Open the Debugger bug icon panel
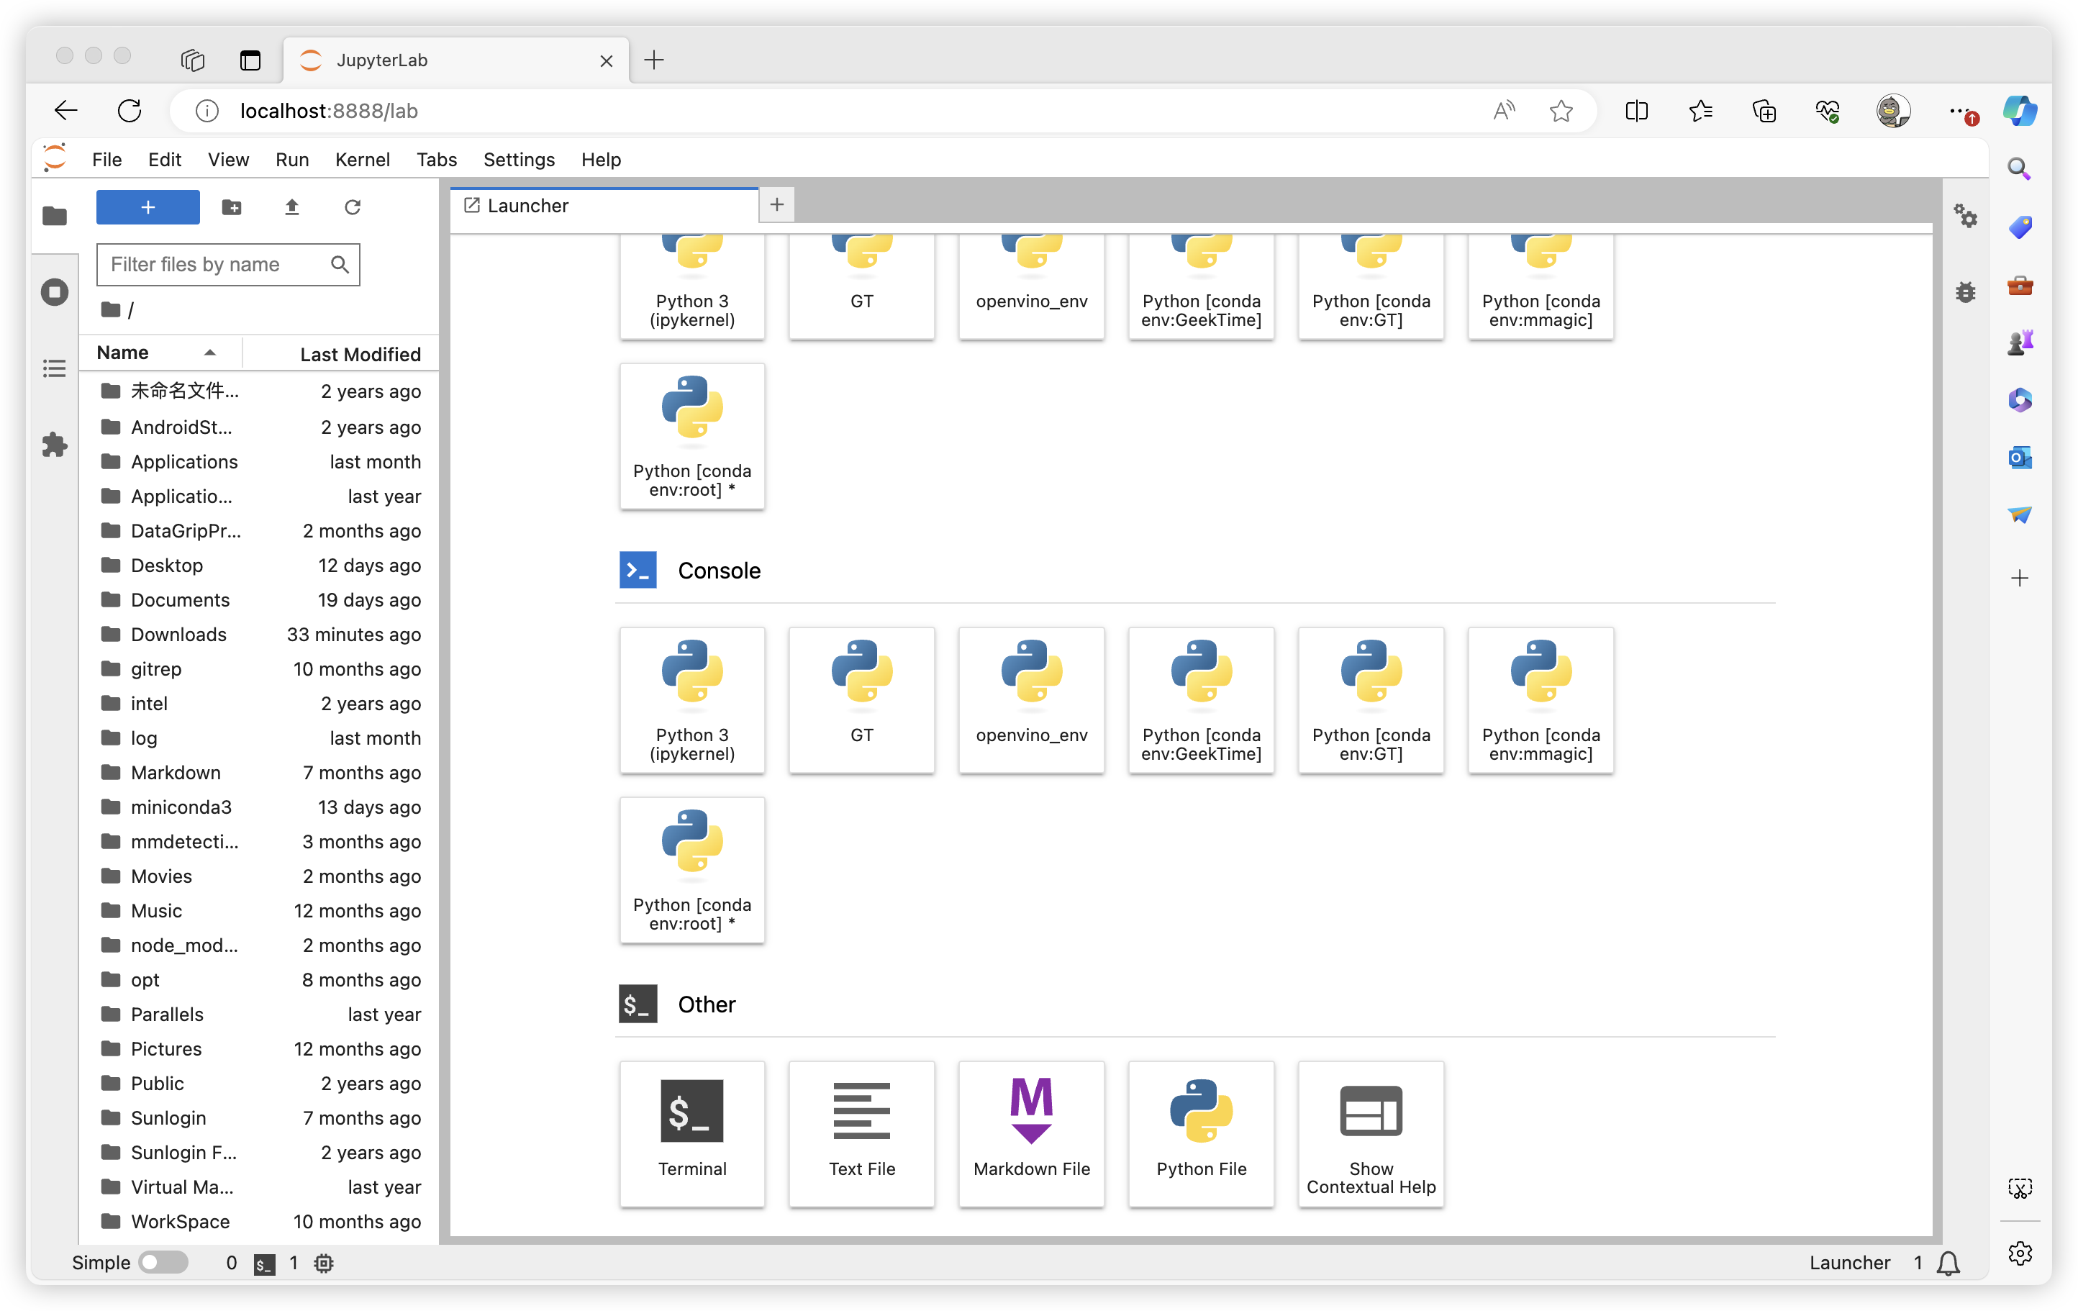2078x1311 pixels. [x=1965, y=291]
